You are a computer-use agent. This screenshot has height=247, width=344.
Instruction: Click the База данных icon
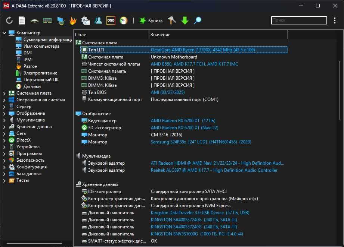[x=12, y=174]
